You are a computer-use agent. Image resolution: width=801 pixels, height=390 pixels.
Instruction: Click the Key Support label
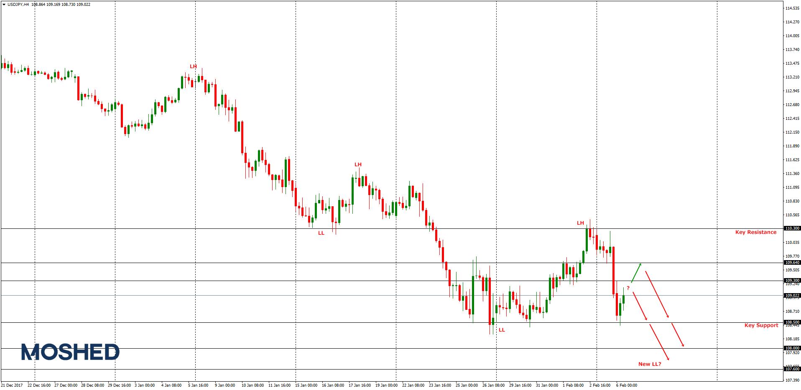(762, 326)
